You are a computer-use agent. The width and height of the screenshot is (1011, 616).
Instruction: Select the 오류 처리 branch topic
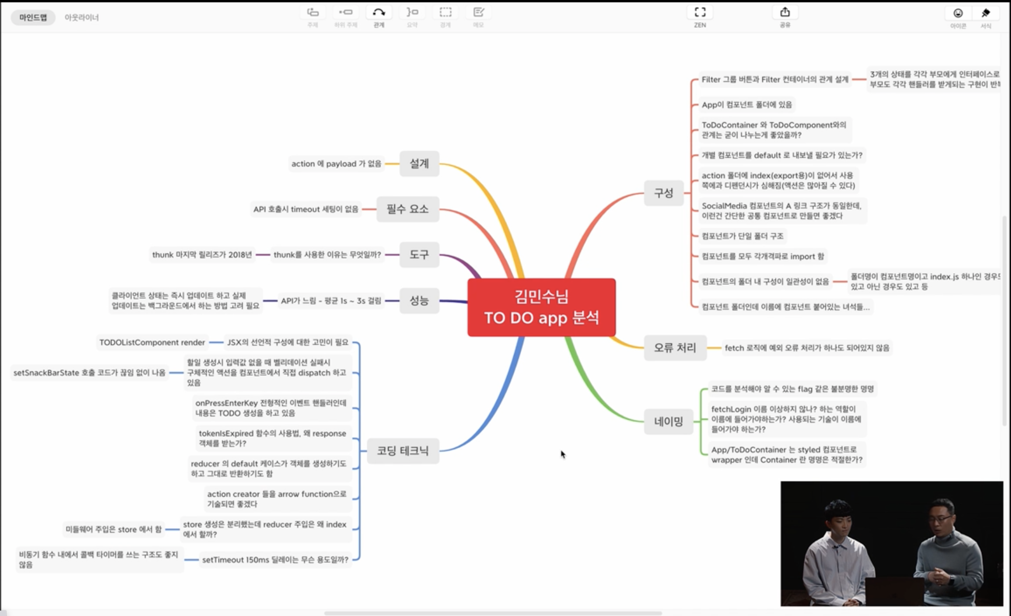(675, 348)
